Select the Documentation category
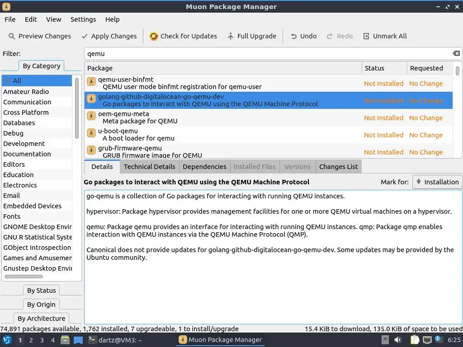The image size is (463, 347). [37, 154]
